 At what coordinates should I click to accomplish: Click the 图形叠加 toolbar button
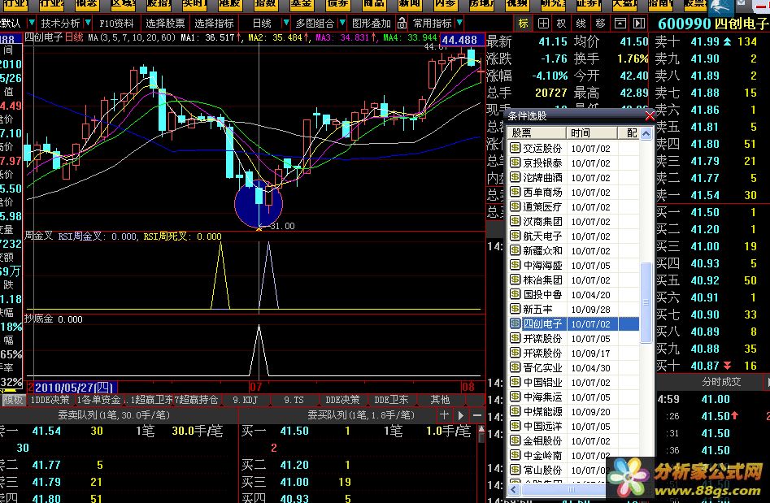click(372, 23)
